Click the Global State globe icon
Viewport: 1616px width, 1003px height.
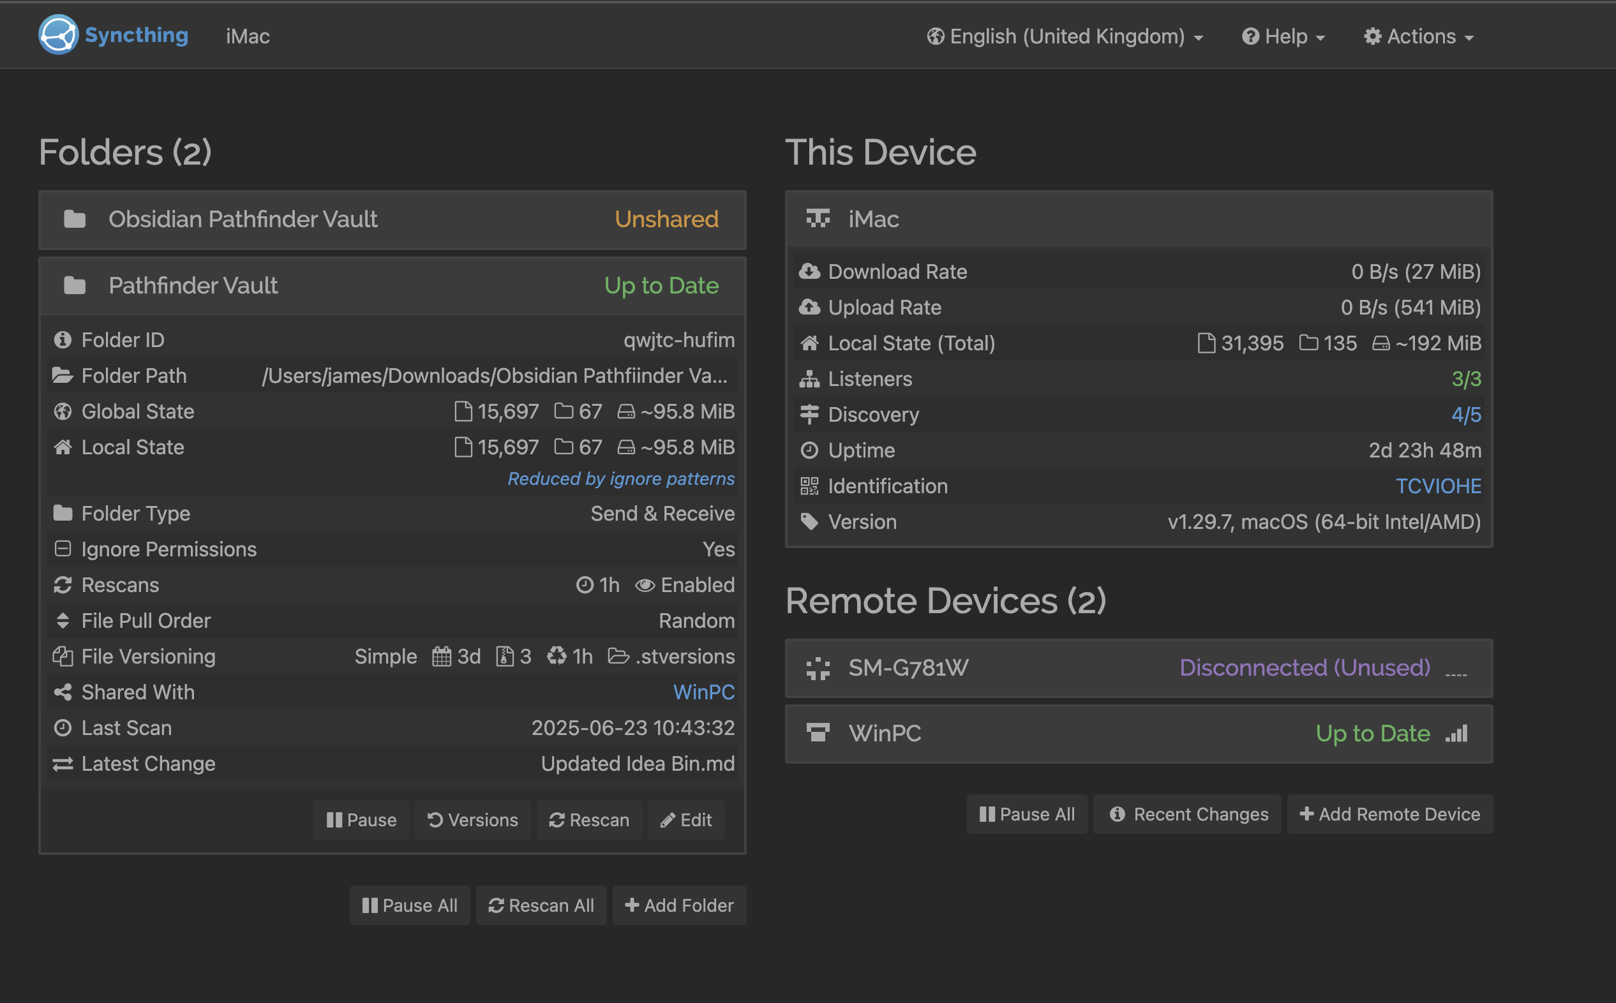[63, 412]
